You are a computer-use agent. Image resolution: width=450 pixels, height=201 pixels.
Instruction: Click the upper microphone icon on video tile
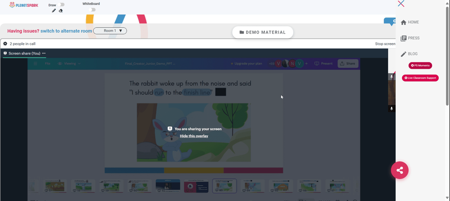pyautogui.click(x=391, y=77)
